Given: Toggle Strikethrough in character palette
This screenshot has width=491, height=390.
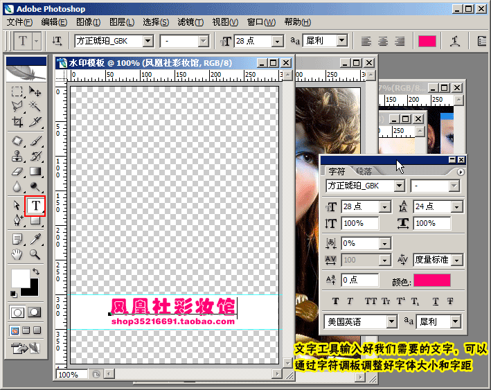Looking at the screenshot, I should [x=450, y=301].
